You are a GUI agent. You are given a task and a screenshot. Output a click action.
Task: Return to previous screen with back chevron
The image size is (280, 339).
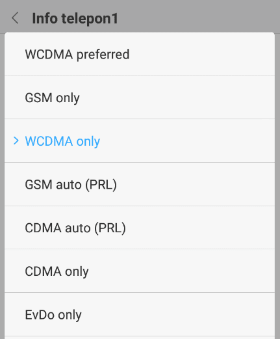pos(15,18)
